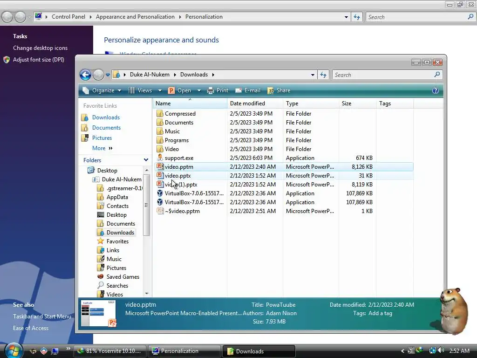This screenshot has width=477, height=358.
Task: Click volume speaker icon in system tray
Action: (441, 351)
